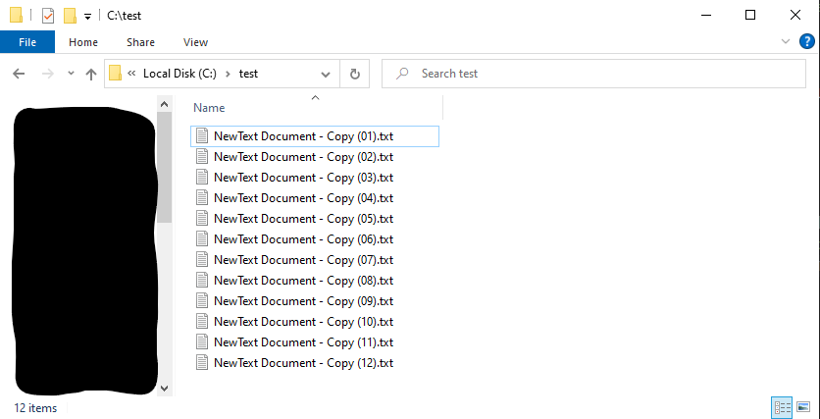Switch to Large icons view in the status bar
The height and width of the screenshot is (419, 820).
tap(803, 407)
